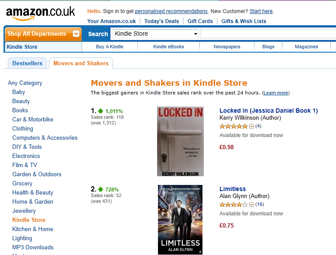The image size is (336, 255).
Task: Open Today's Deals link
Action: tap(161, 21)
